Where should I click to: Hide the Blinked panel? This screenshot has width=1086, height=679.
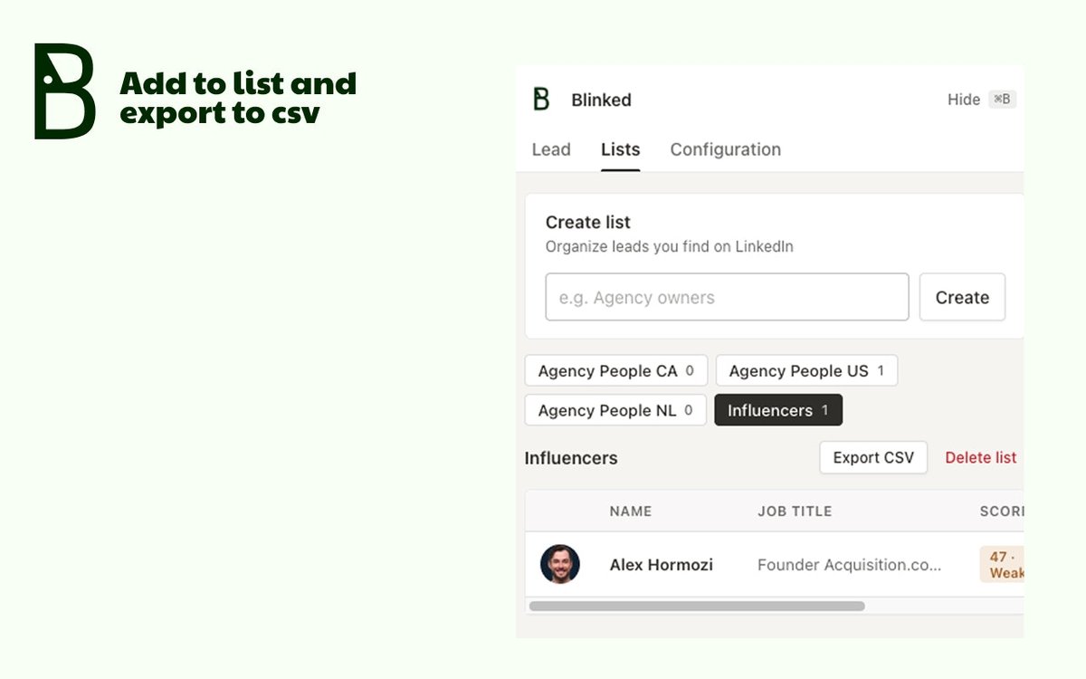click(964, 100)
